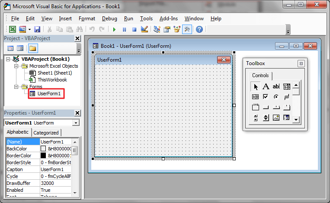Viewport: 330px width, 203px height.
Task: Select Label tool in Toolbox
Action: point(266,86)
